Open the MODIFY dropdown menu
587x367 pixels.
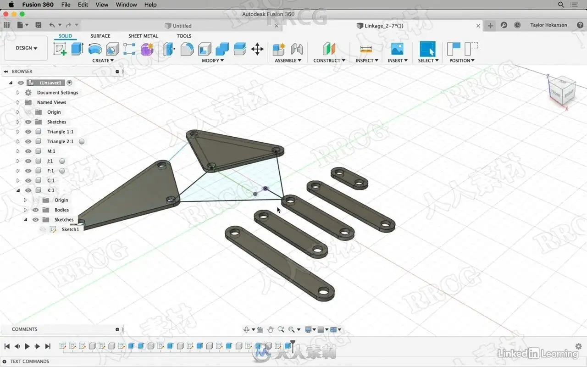click(213, 61)
